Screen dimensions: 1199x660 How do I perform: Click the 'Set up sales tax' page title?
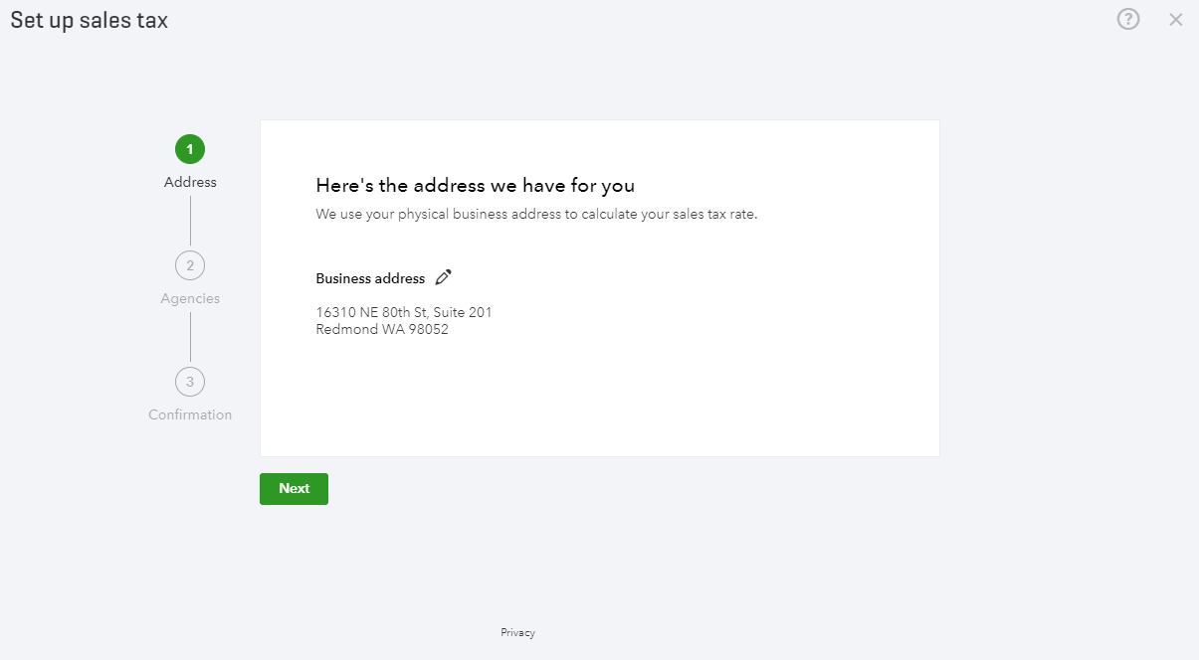coord(90,20)
